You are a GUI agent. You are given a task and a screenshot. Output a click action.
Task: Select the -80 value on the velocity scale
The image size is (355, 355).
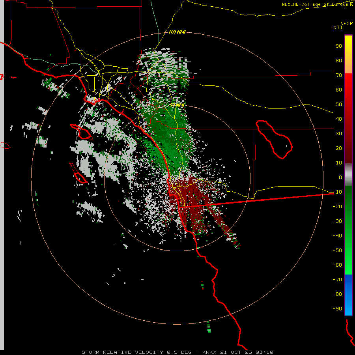(337, 294)
